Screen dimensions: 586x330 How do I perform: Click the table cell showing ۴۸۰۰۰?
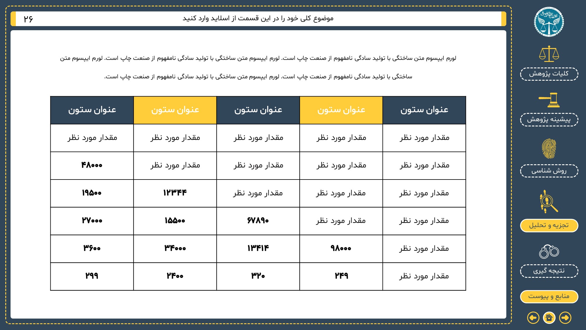tap(92, 165)
